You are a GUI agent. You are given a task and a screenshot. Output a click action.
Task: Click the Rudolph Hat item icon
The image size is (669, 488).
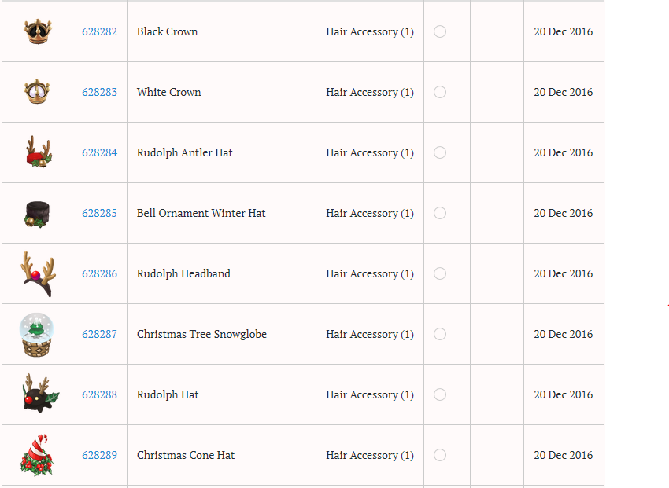[37, 394]
